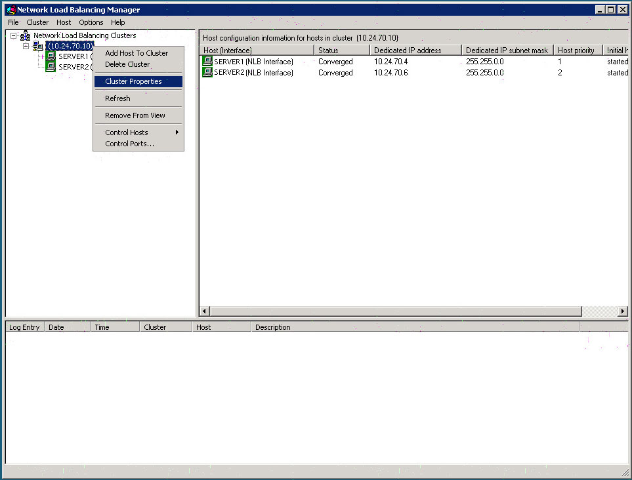
Task: Maximize the Network Load Balancing Manager window
Action: (x=611, y=10)
